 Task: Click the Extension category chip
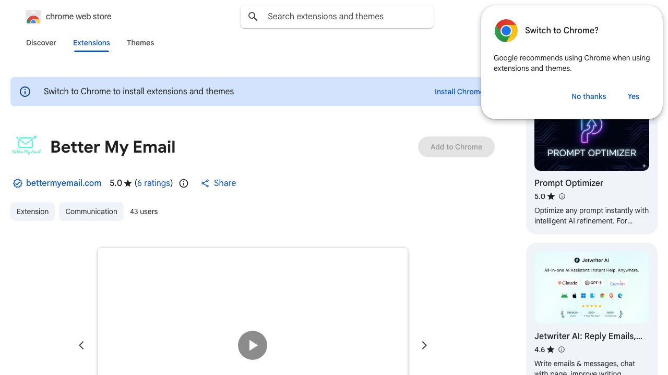32,211
